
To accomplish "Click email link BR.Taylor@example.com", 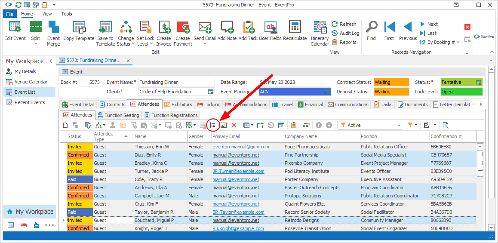I will click(239, 212).
